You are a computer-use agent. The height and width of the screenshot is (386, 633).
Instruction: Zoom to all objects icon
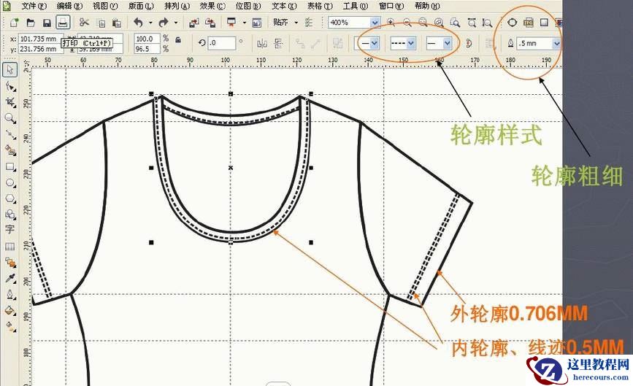(x=439, y=23)
